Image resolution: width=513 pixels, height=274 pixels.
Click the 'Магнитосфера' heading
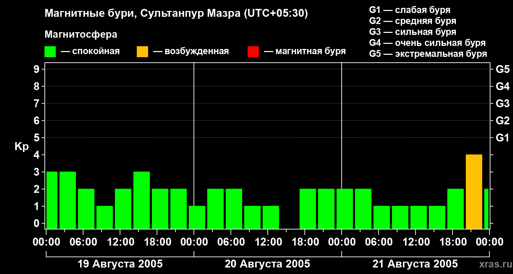[81, 35]
